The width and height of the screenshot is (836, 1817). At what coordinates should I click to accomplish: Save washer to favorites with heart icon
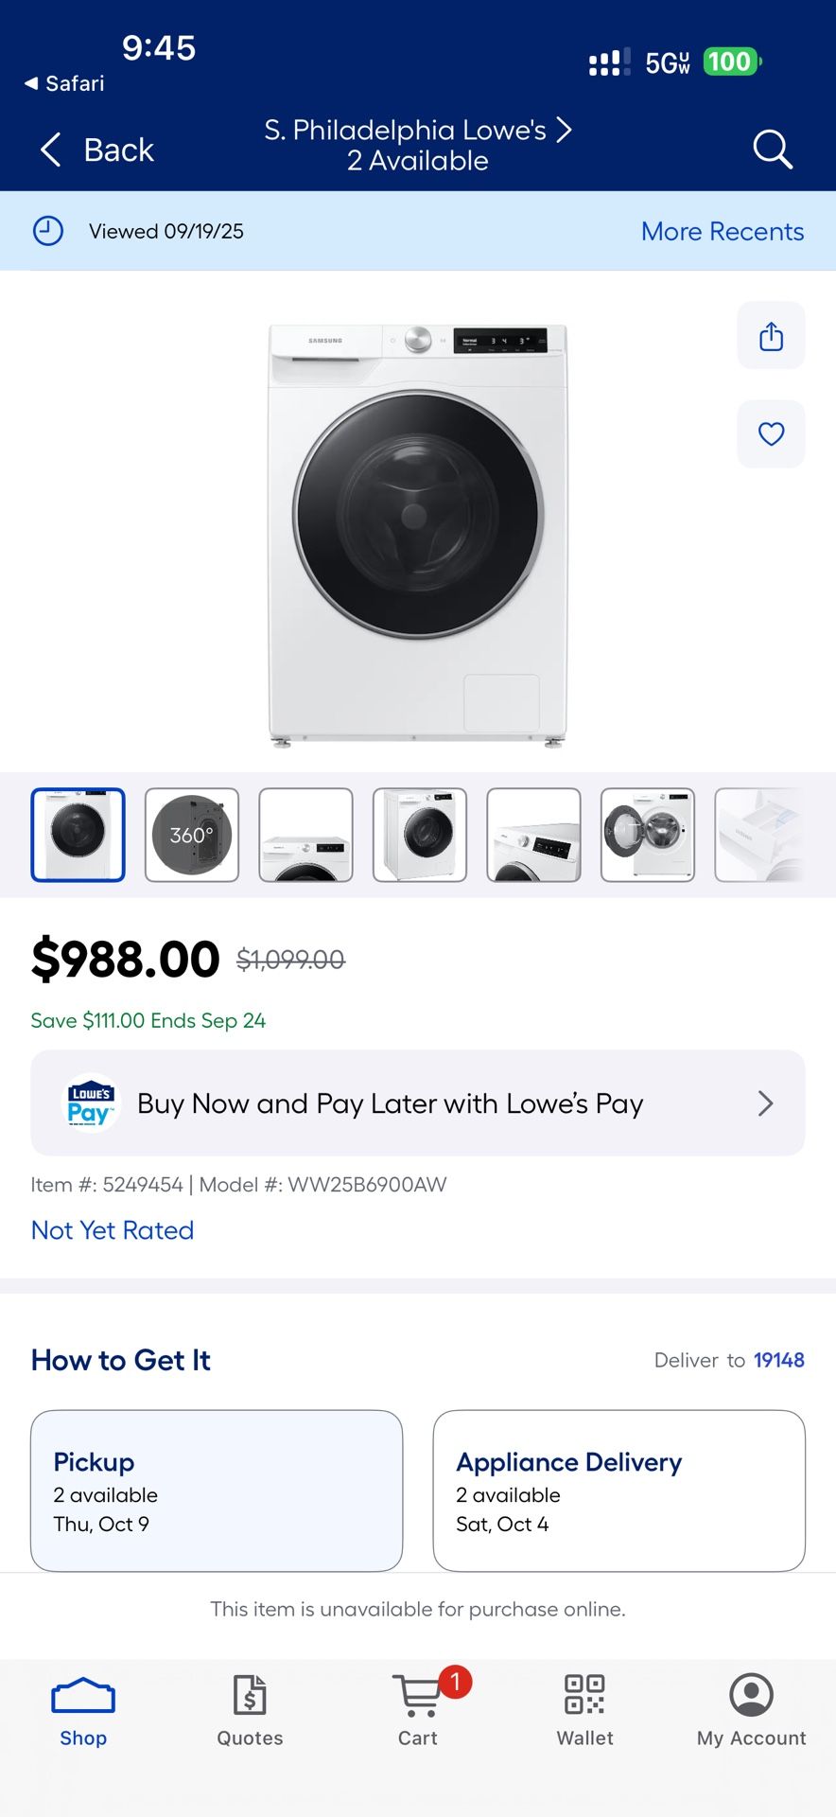(x=771, y=434)
